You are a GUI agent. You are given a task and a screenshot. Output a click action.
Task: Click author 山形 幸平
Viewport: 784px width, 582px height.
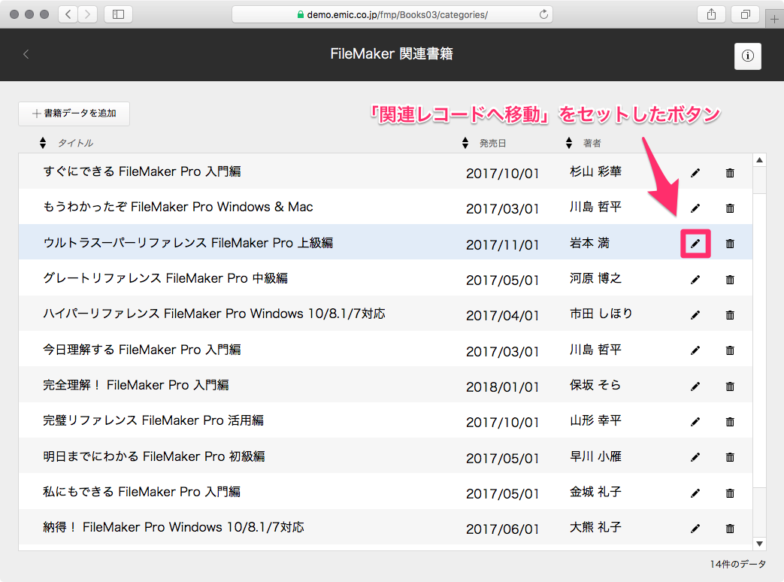pyautogui.click(x=595, y=420)
